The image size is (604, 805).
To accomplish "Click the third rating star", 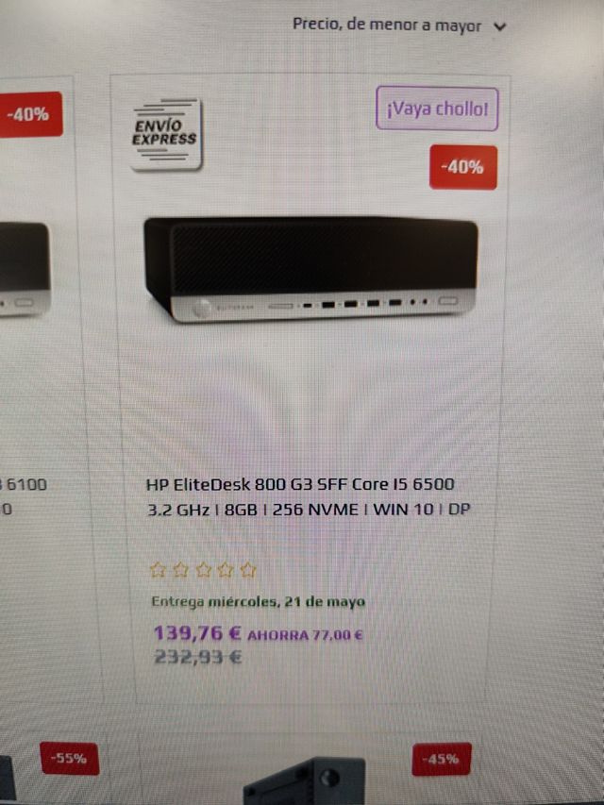I will click(204, 570).
